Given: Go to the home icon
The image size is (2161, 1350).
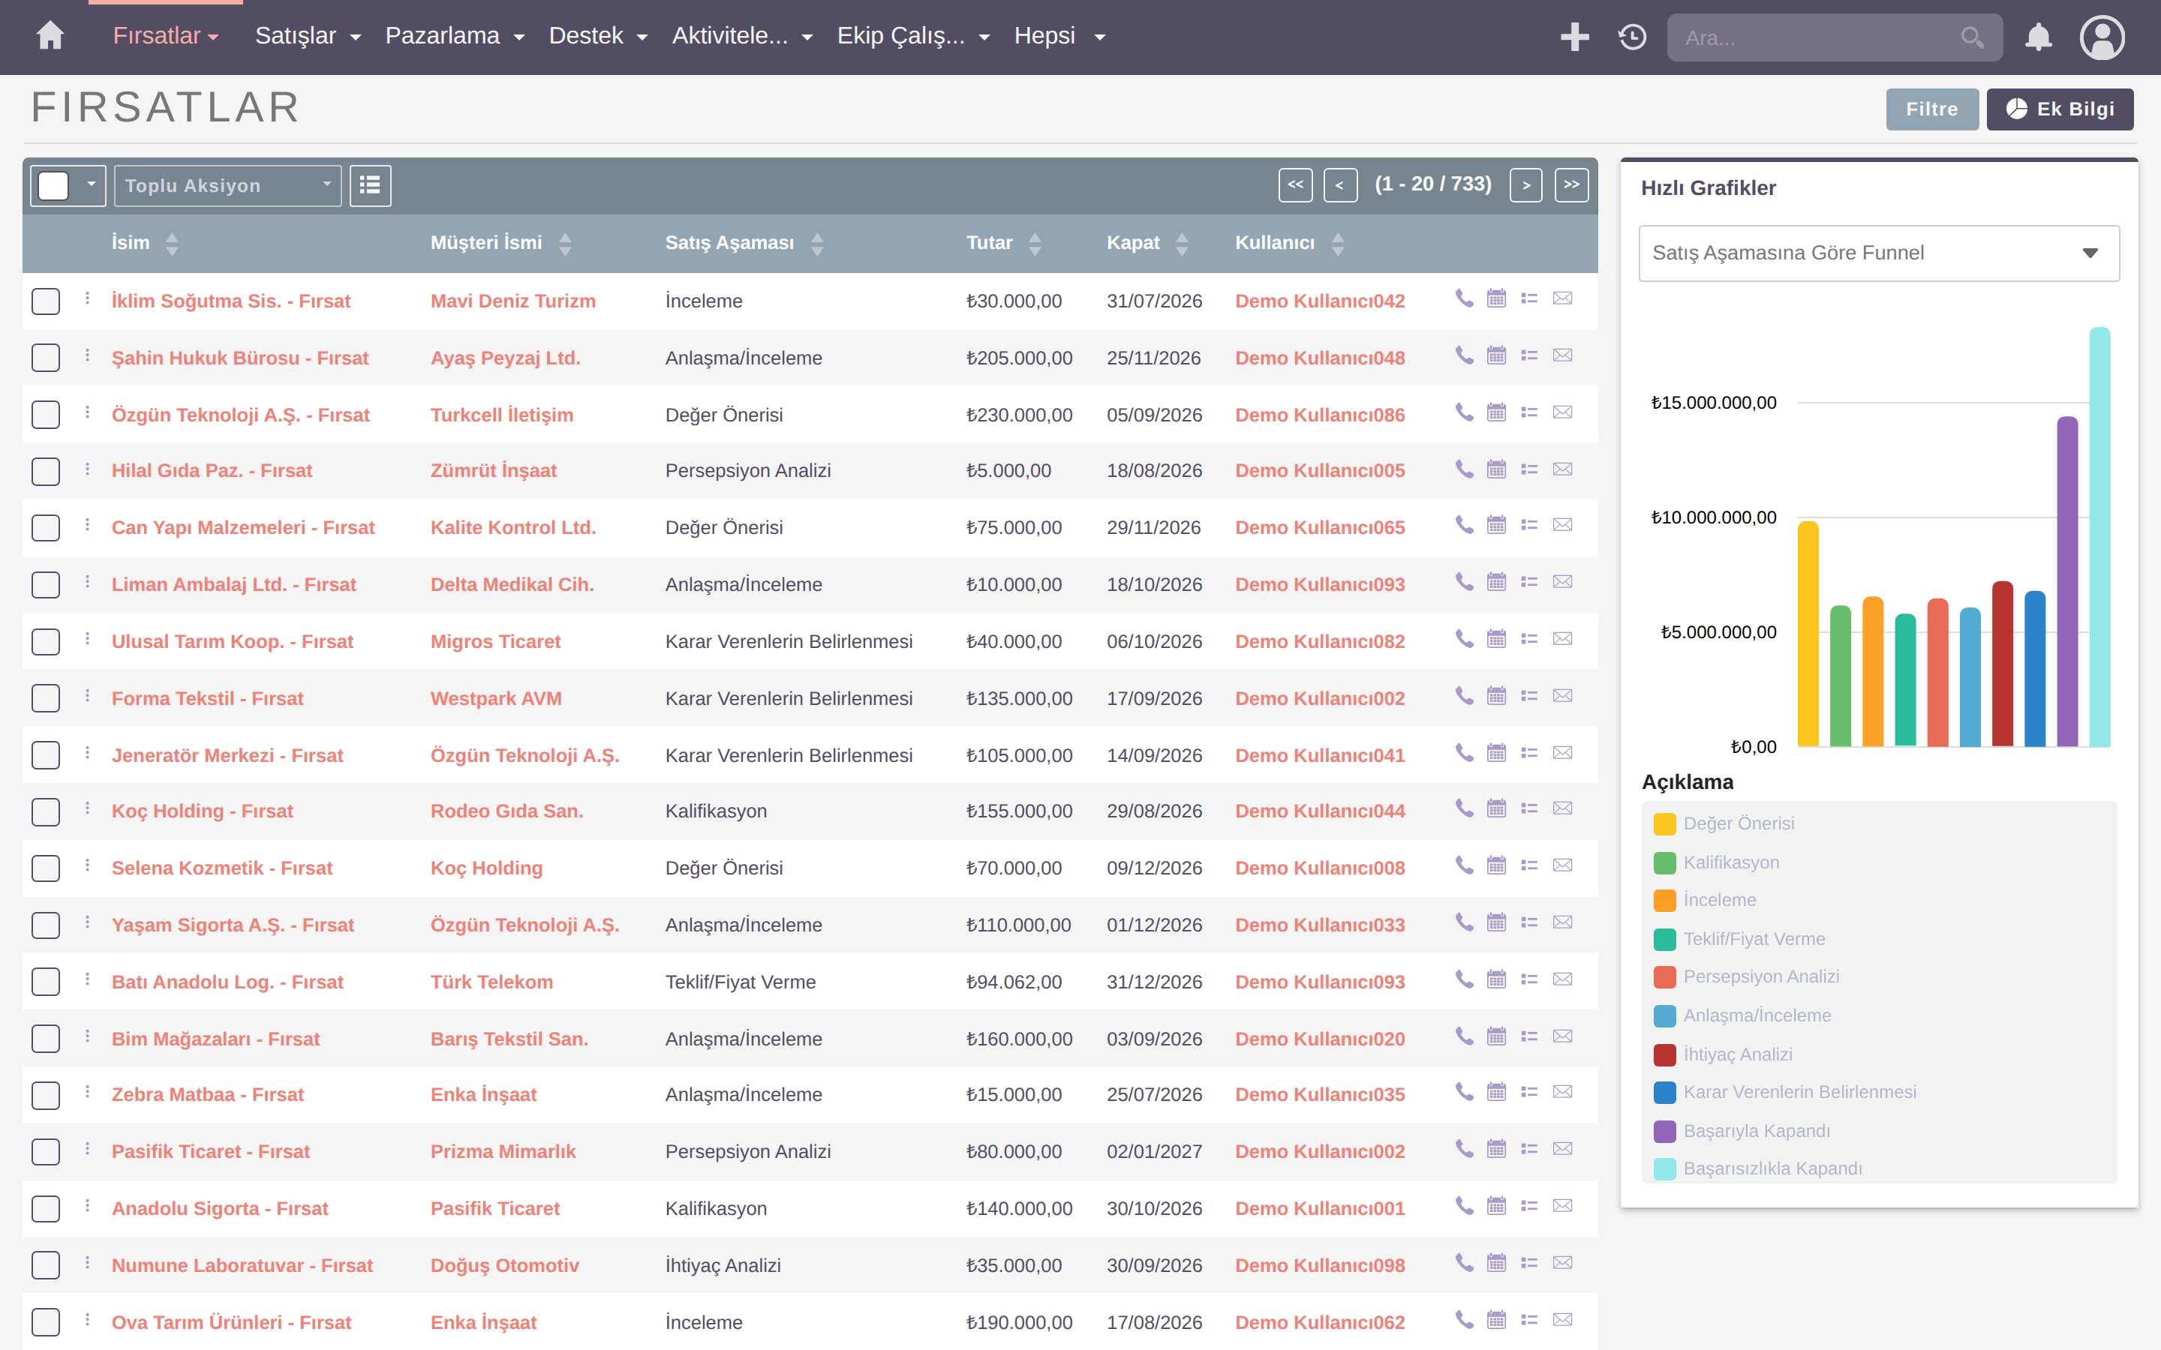Looking at the screenshot, I should [50, 37].
